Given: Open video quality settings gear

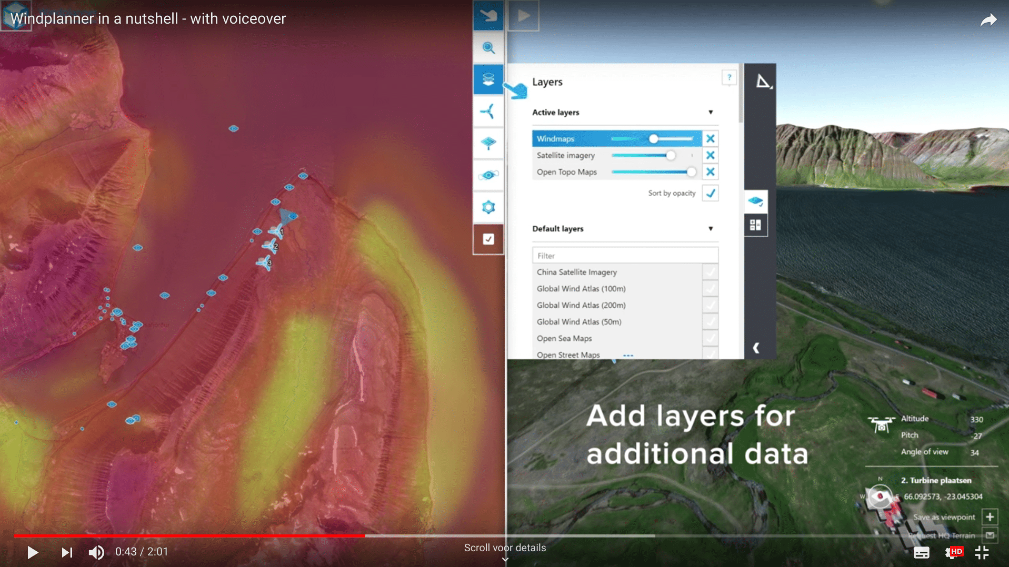Looking at the screenshot, I should [x=953, y=553].
